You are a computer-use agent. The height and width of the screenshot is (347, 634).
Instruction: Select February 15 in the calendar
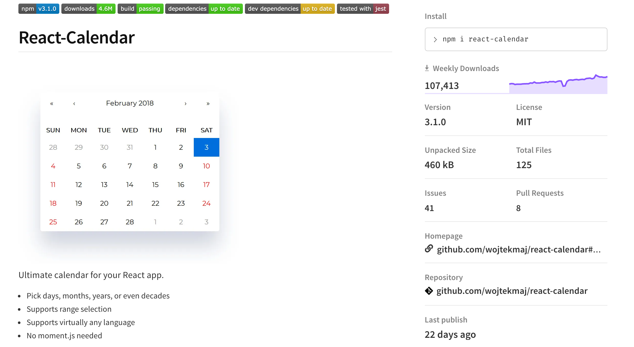[x=155, y=184]
